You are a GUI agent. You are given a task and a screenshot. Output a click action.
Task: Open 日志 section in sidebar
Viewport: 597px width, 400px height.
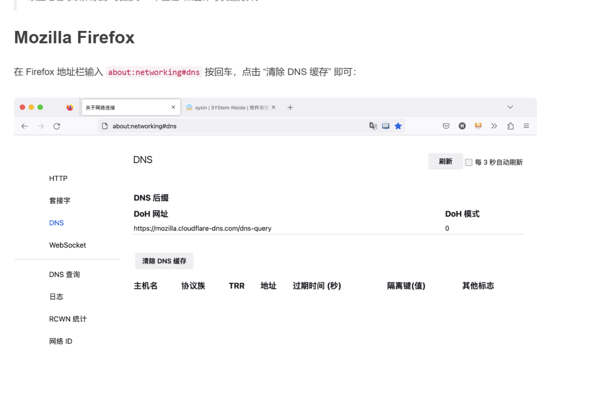pos(57,297)
